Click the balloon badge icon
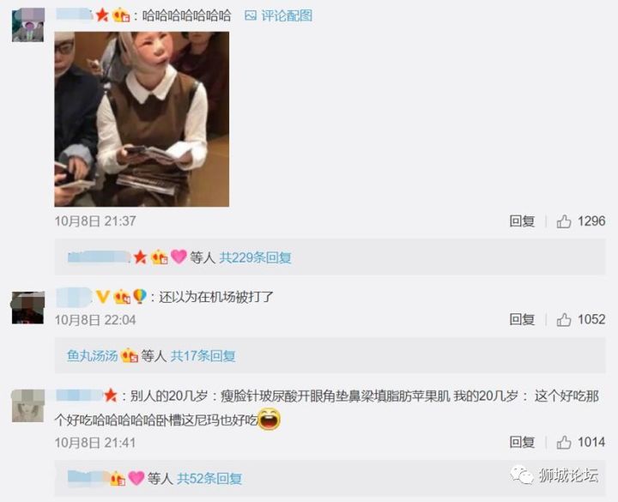Viewport: 618px width, 502px height. click(140, 296)
